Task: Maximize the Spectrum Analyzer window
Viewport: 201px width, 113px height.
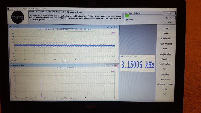Action: click(x=112, y=66)
